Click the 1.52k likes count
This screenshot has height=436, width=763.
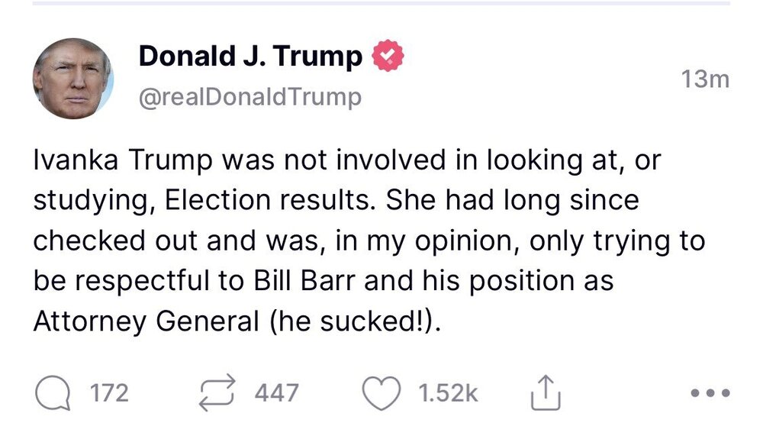pyautogui.click(x=448, y=394)
